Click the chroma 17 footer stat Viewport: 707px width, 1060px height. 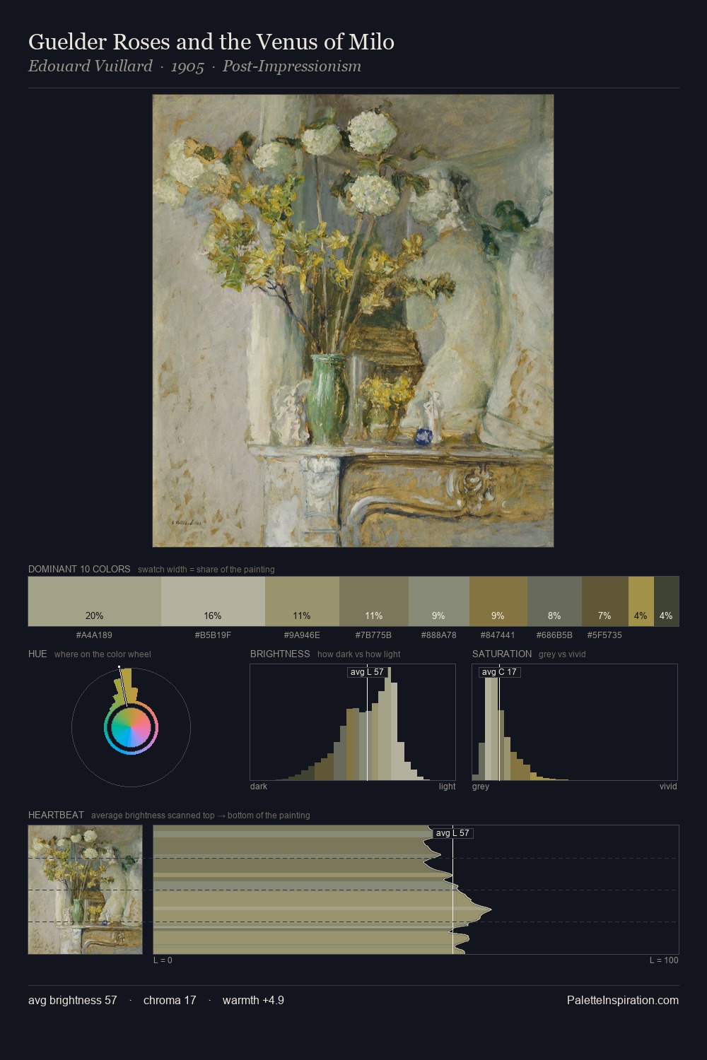(170, 1000)
